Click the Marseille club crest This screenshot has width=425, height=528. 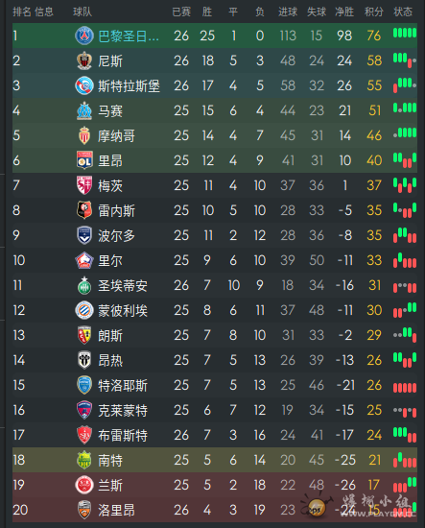pos(84,110)
